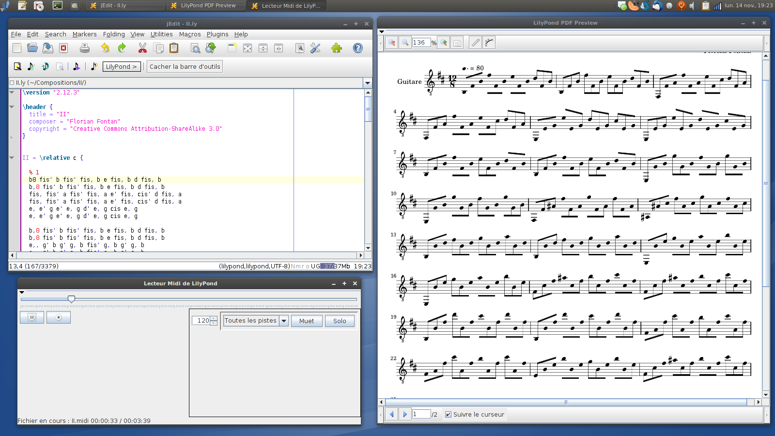Click 'Cacher la barre d'outils' button
The image size is (775, 436).
[185, 66]
